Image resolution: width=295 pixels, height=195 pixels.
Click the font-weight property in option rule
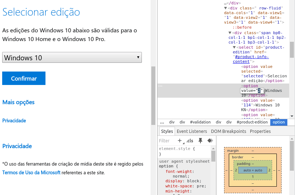pos(179,171)
